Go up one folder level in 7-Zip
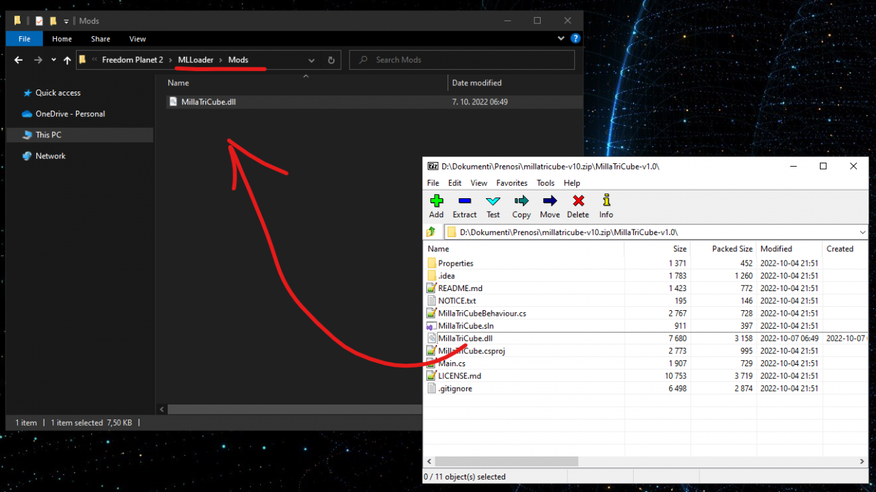Image resolution: width=876 pixels, height=492 pixels. click(431, 232)
